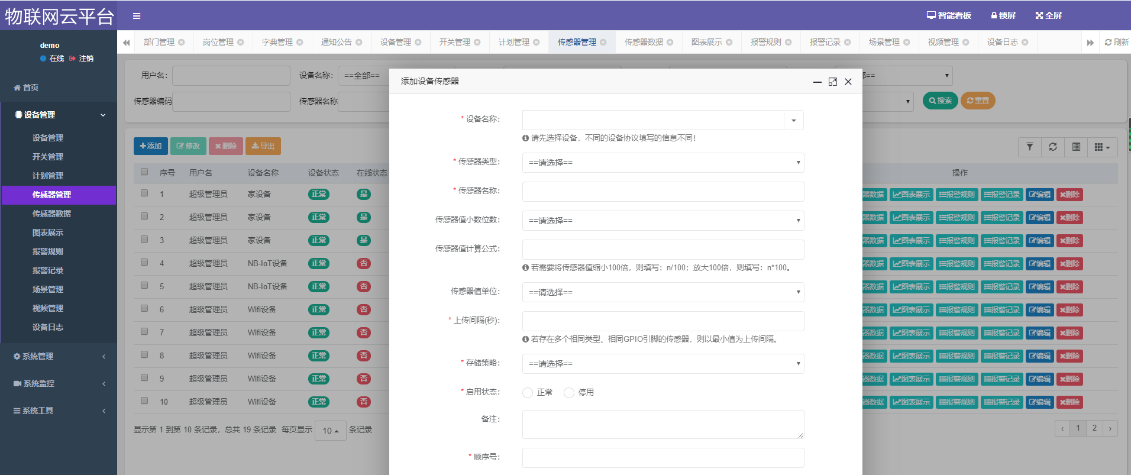Viewport: 1131px width, 475px height.
Task: Close the 部门管理 tab via x icon
Action: (182, 42)
